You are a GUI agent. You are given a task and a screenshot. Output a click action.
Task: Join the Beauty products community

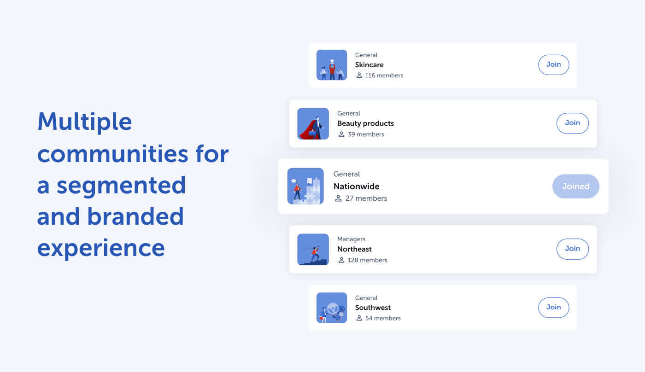click(572, 123)
